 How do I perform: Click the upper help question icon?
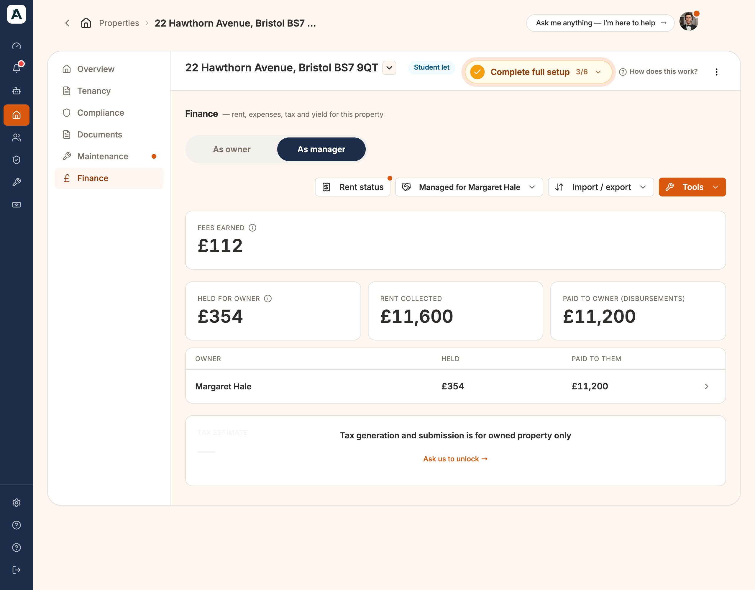point(16,525)
